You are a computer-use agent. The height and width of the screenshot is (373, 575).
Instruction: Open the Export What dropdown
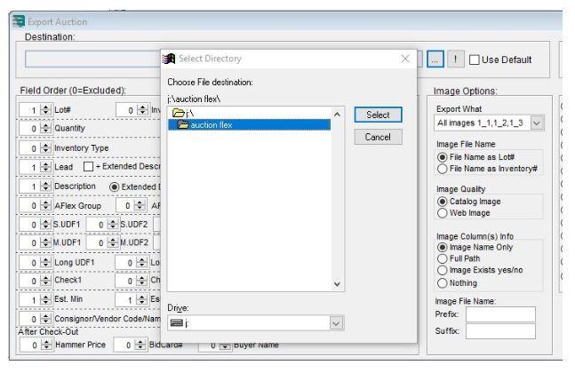coord(537,123)
